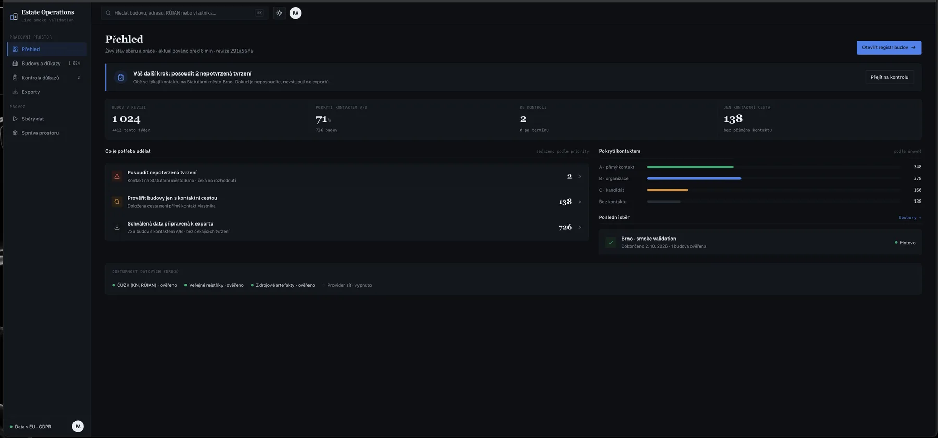Select the '2' value under Ke kontrole

click(523, 119)
